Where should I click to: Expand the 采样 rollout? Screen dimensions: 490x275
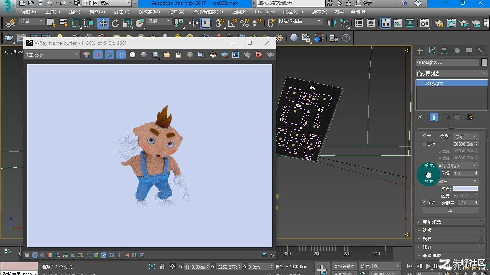click(451, 239)
